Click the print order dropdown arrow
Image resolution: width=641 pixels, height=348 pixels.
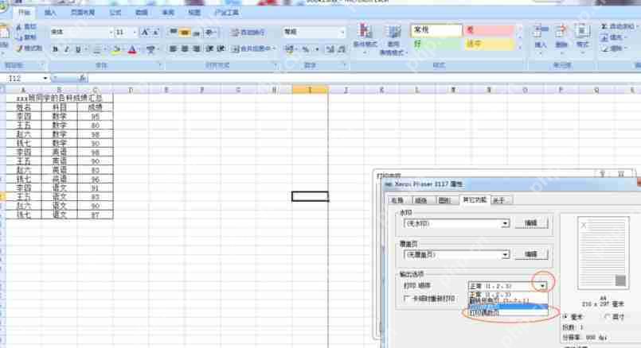click(542, 286)
